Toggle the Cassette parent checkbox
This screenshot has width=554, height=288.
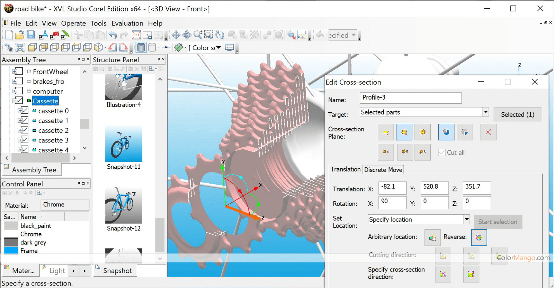20,101
